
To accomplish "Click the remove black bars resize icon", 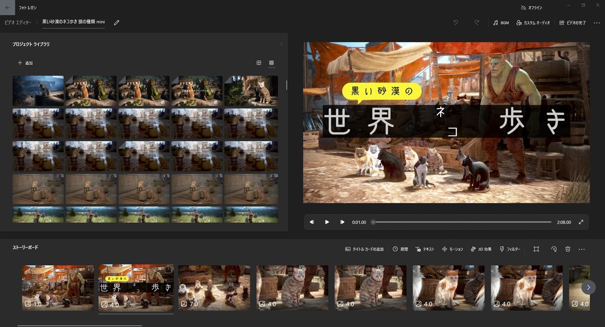I will tap(536, 249).
